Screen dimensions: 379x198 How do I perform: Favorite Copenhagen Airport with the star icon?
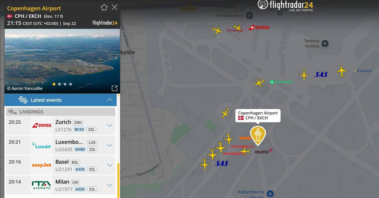click(x=104, y=7)
